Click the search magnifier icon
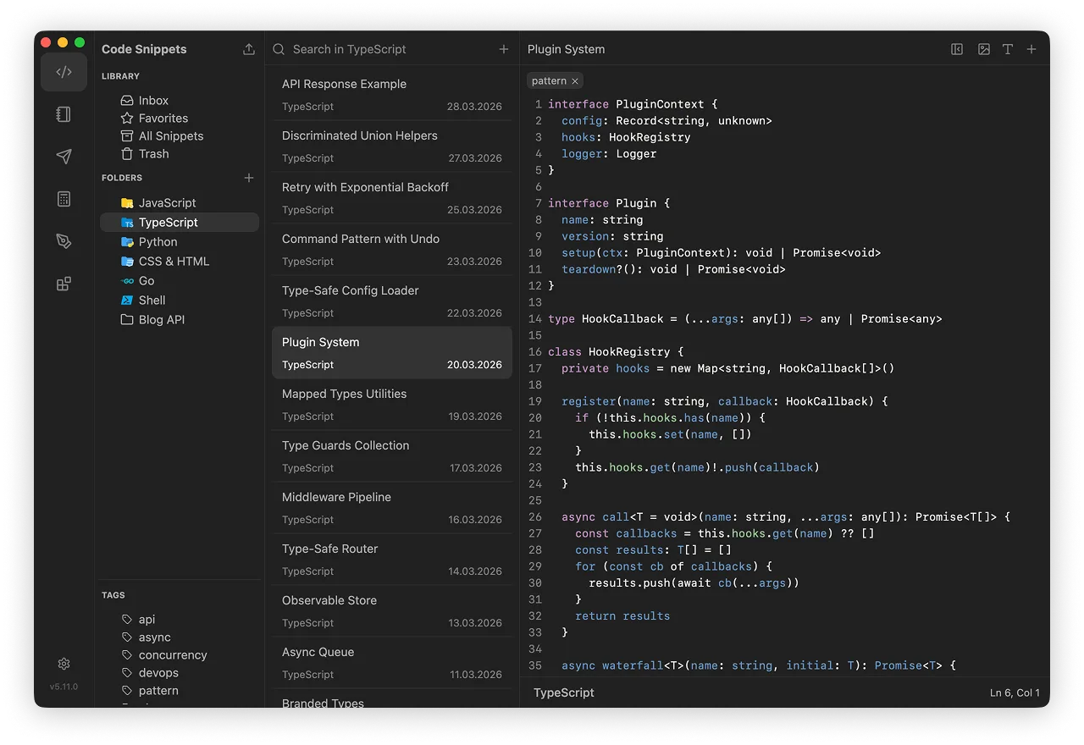Screen dimensions: 1084x745 [279, 49]
